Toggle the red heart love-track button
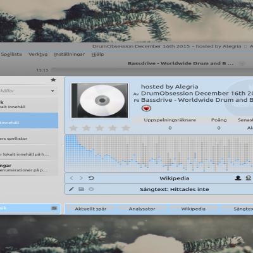 (146, 108)
